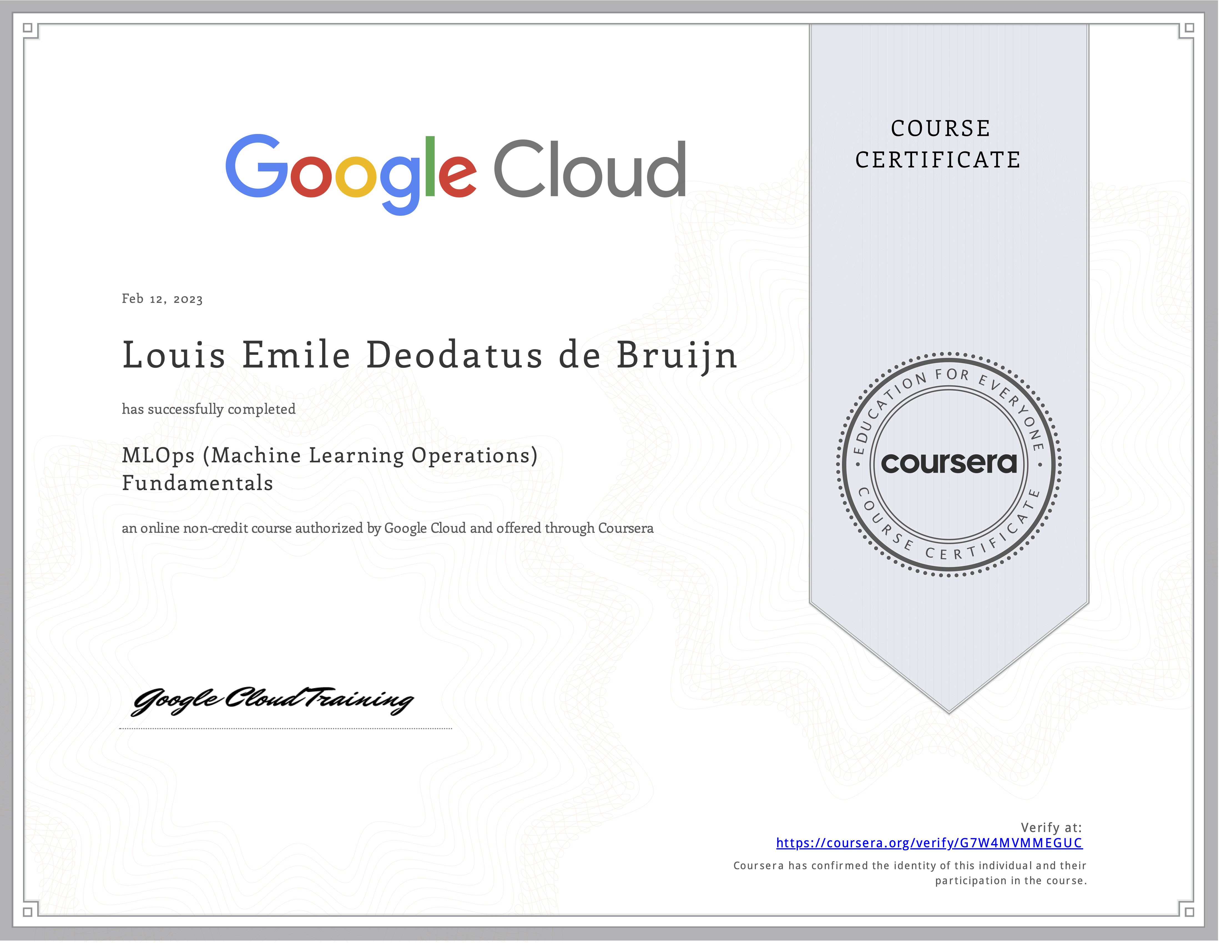Screen dimensions: 1221x943
Task: Open the coursera.org verify link
Action: click(929, 843)
